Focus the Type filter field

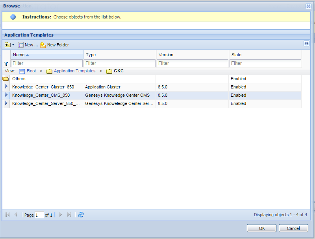[120, 63]
